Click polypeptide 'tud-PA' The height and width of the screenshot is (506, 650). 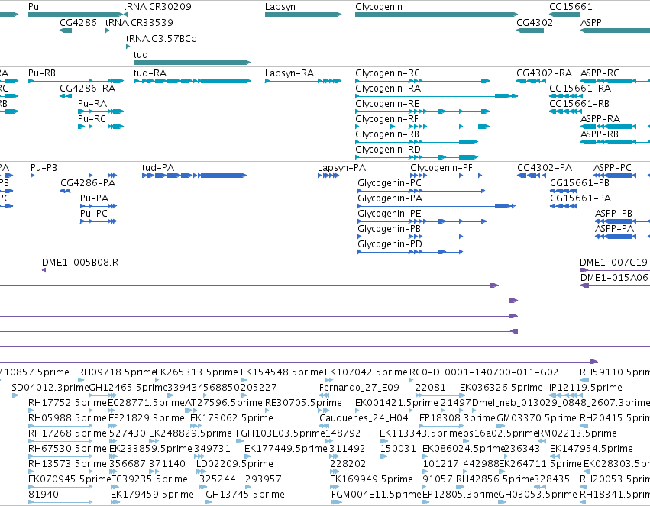[158, 168]
